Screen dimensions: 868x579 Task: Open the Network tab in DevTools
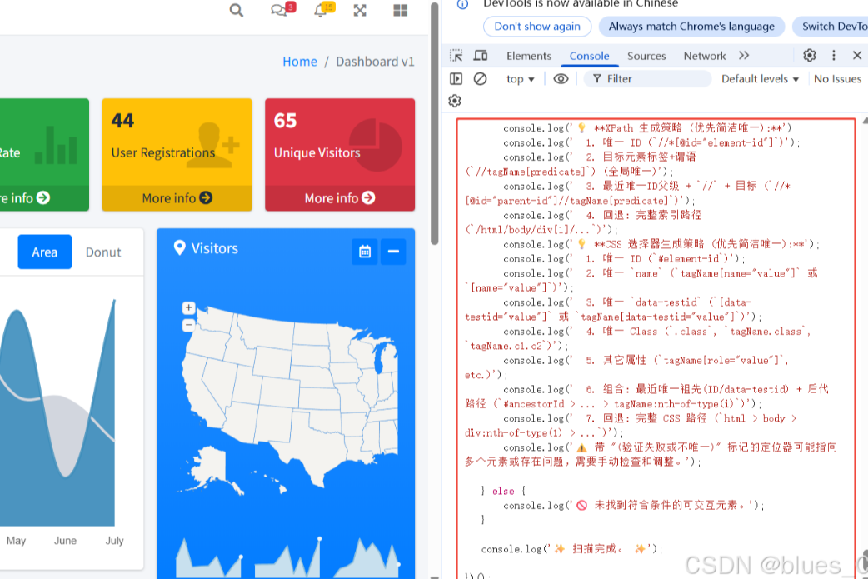(x=704, y=56)
